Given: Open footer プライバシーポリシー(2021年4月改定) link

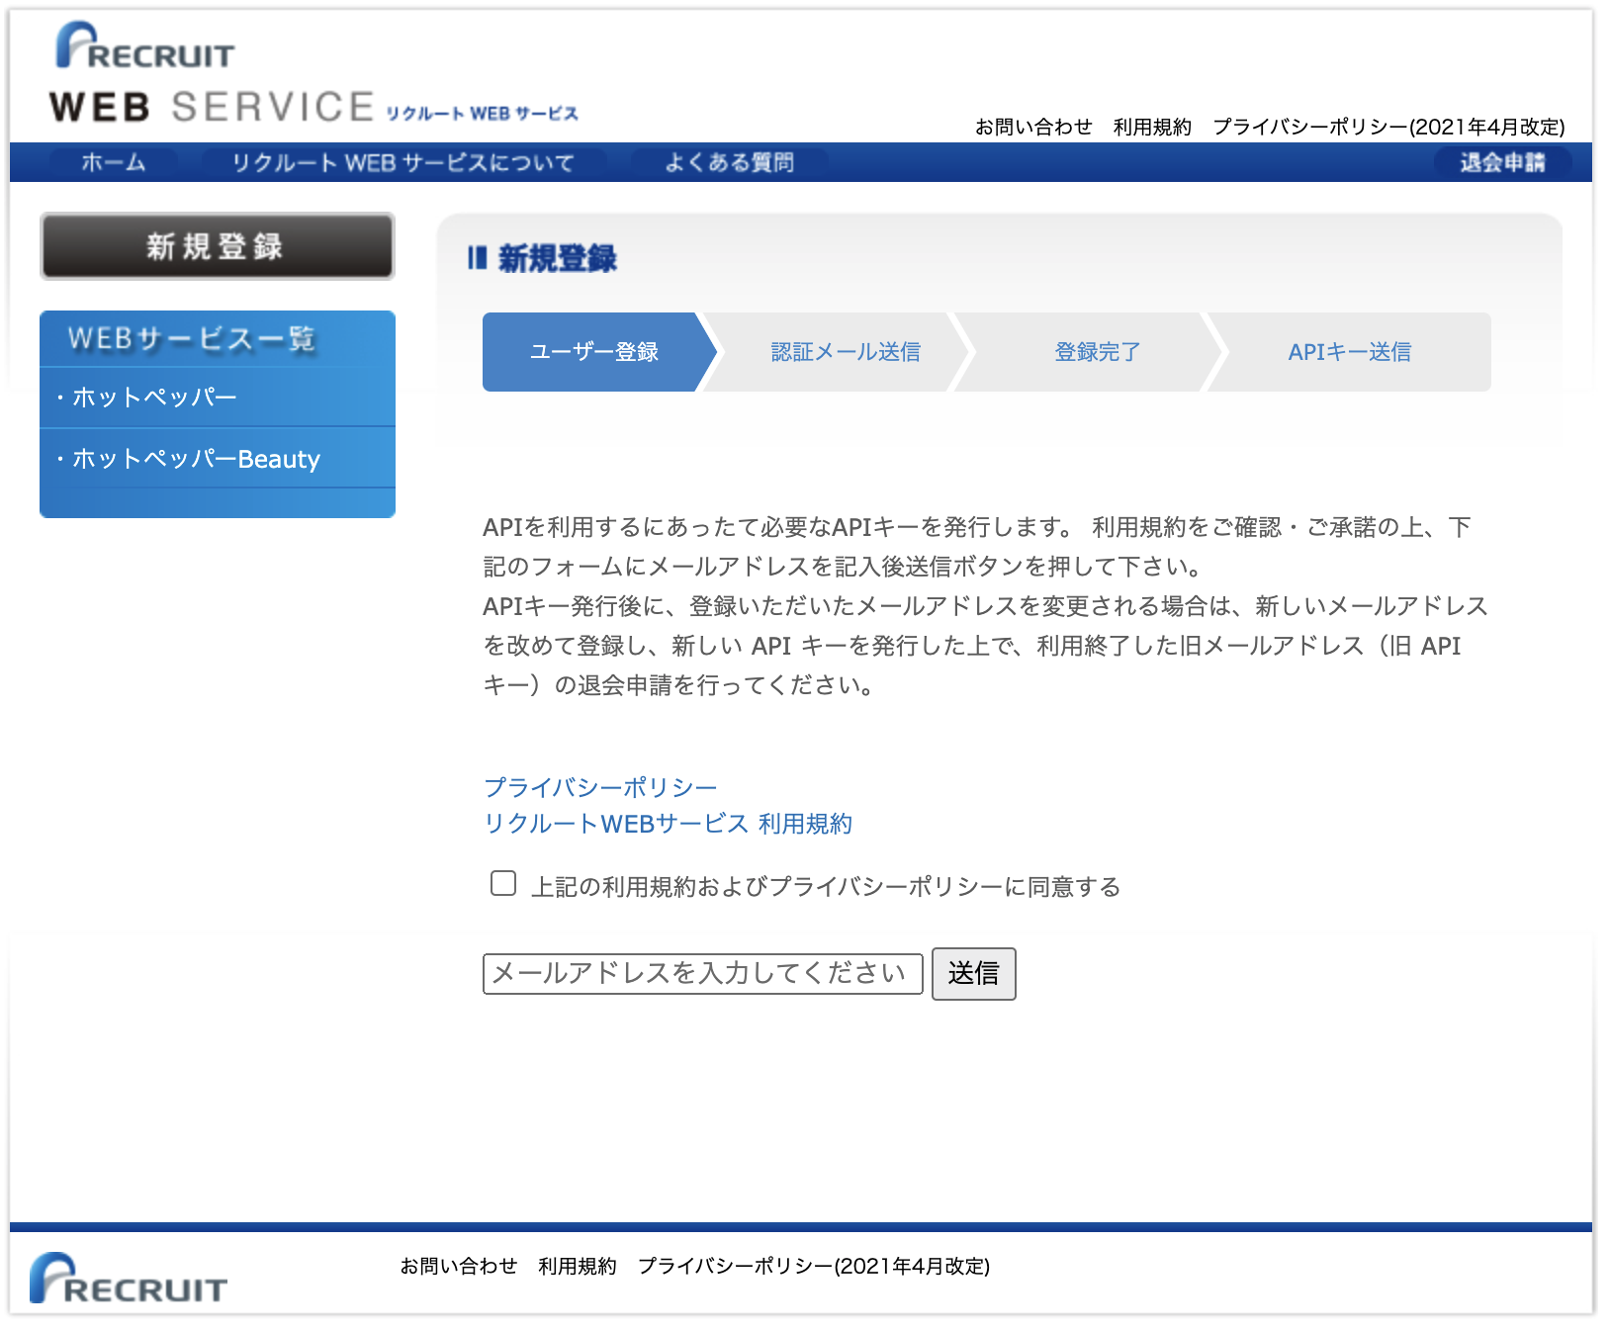Looking at the screenshot, I should pyautogui.click(x=813, y=1266).
